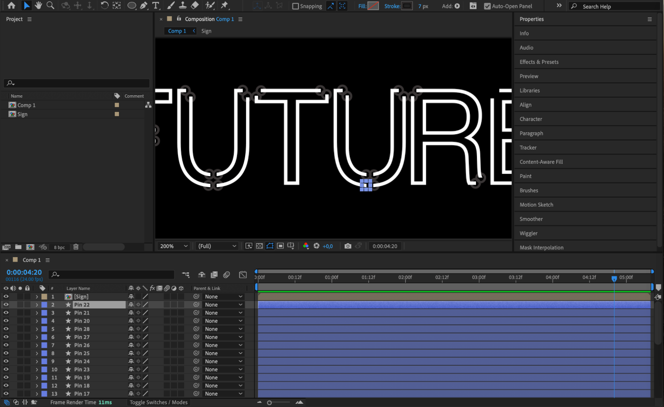
Task: Hide the Pin 22 layer
Action: pos(6,304)
